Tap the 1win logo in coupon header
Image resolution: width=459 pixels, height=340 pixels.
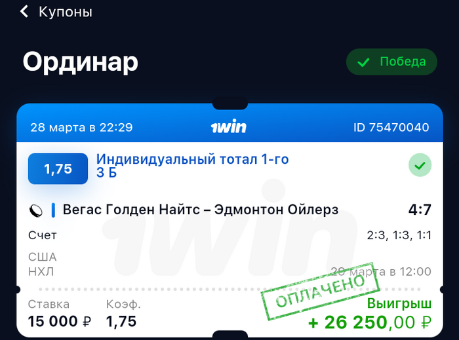(229, 126)
